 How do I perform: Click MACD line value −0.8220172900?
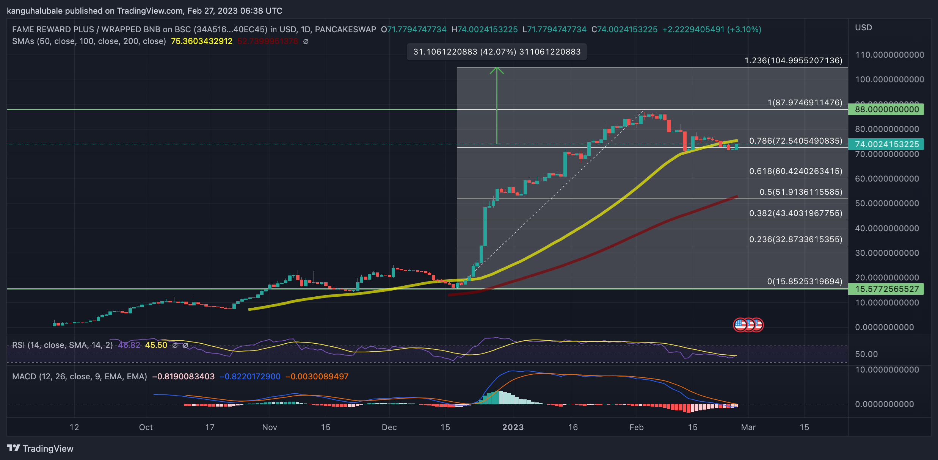[250, 377]
